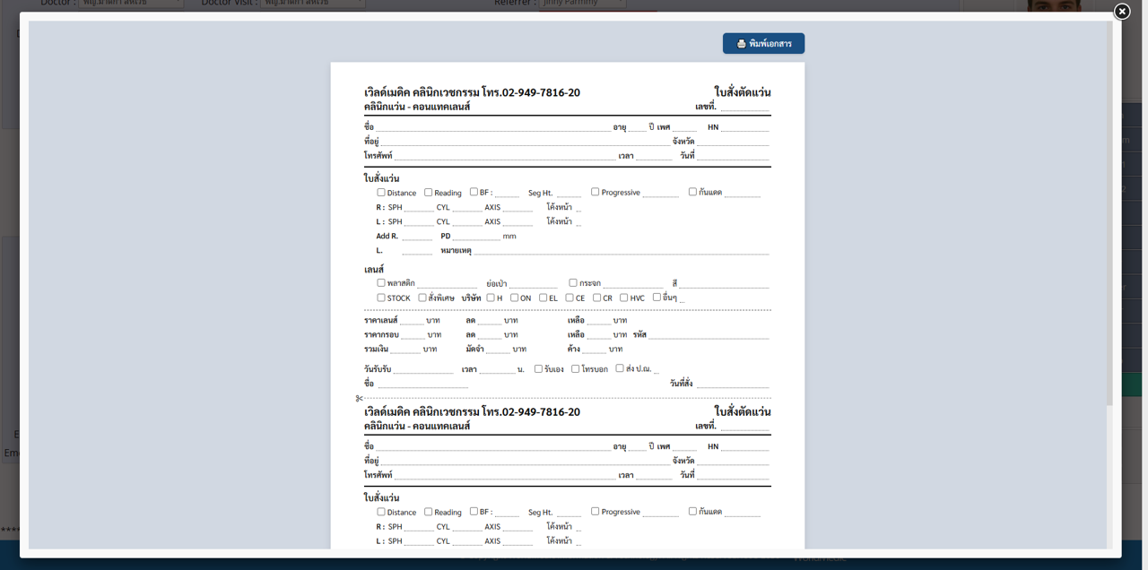Image resolution: width=1148 pixels, height=570 pixels.
Task: Click the ราคาเลนส์ label
Action: click(381, 320)
